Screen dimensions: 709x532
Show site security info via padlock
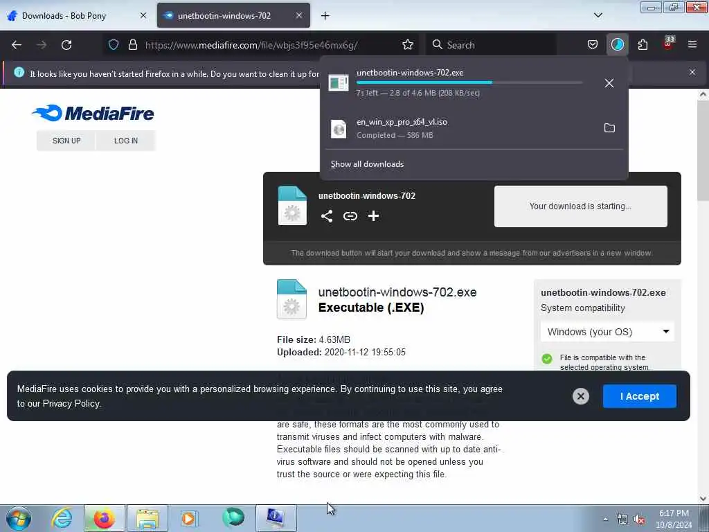(x=132, y=45)
